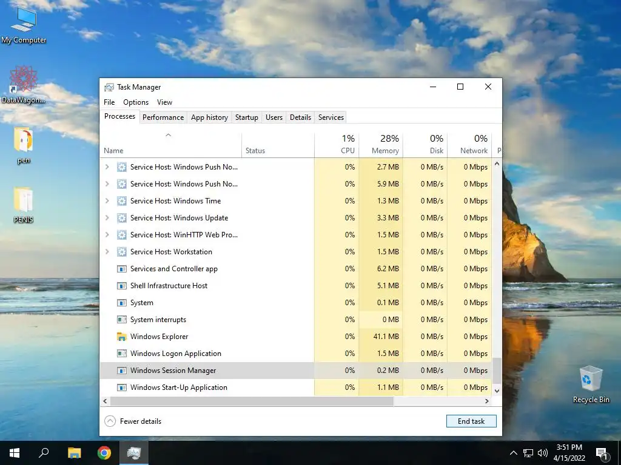Select the System process row
621x465 pixels.
click(x=296, y=303)
